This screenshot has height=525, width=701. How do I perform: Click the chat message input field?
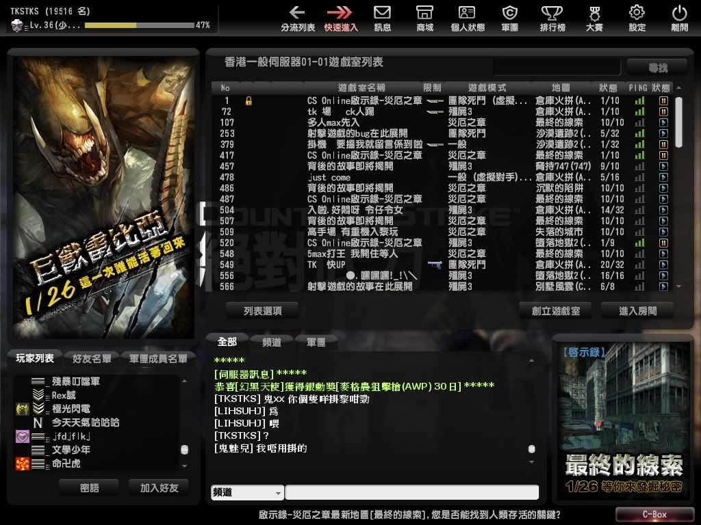pos(411,492)
